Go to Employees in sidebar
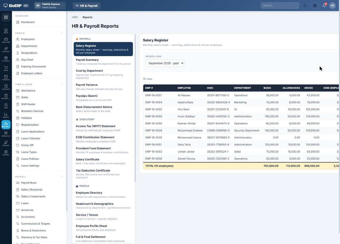 pos(28,39)
